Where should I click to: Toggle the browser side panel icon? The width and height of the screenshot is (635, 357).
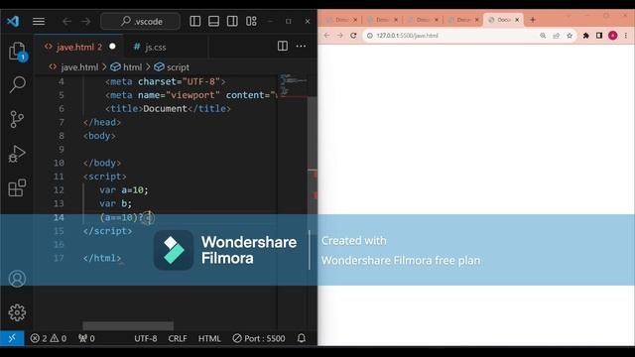pyautogui.click(x=599, y=36)
